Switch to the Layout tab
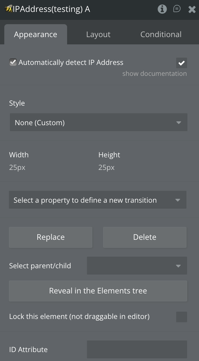199x361 pixels. (98, 34)
